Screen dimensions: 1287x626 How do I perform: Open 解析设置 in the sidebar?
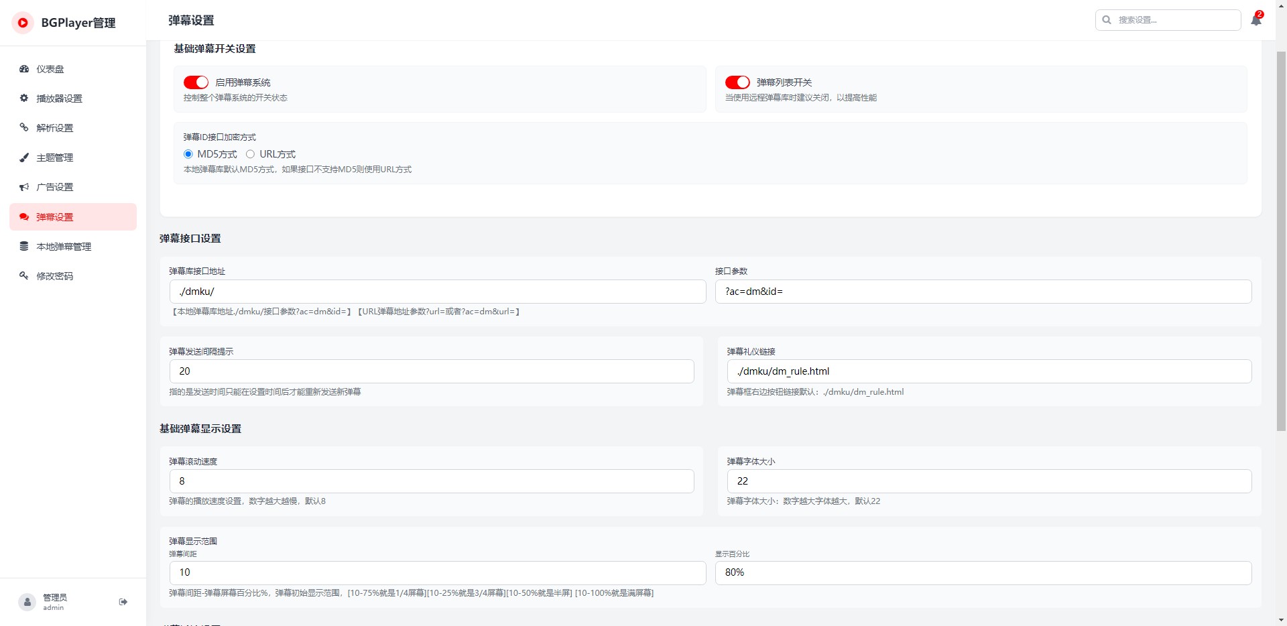pos(55,128)
